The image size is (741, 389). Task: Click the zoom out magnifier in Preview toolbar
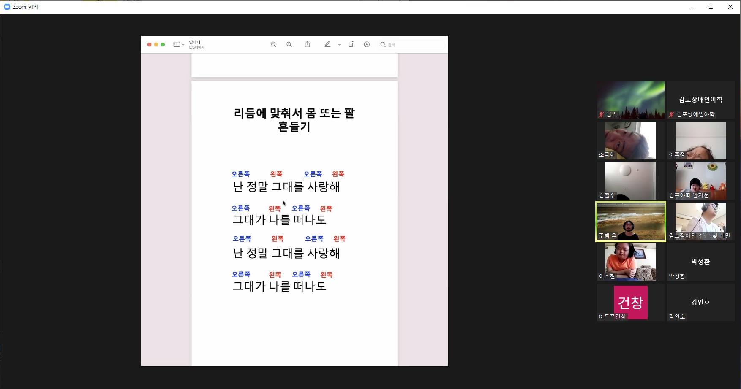pyautogui.click(x=273, y=44)
